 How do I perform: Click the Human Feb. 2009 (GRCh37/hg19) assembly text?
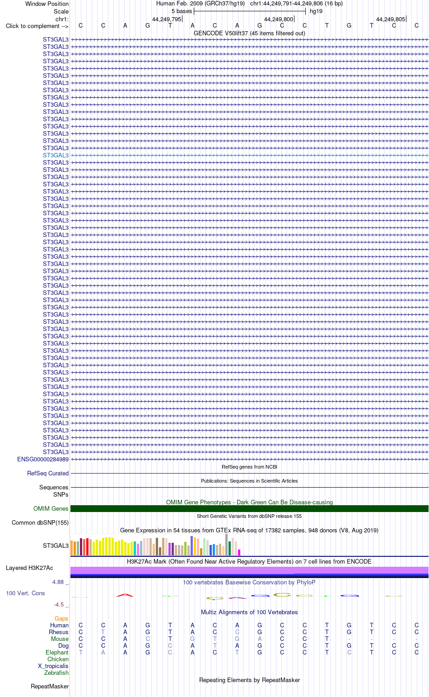(x=201, y=4)
